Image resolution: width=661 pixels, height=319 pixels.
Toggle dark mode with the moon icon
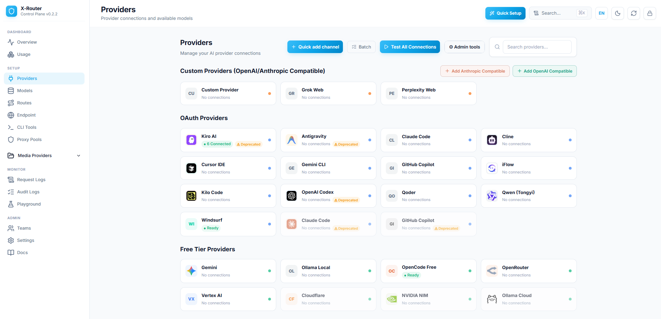(618, 13)
